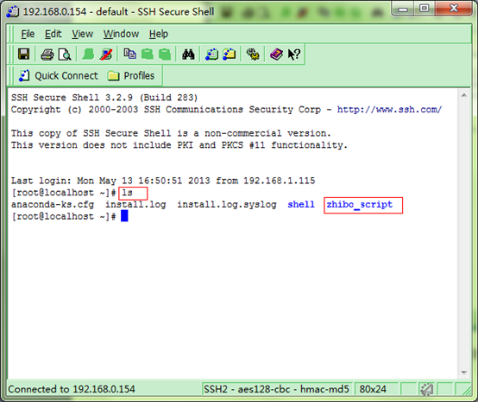This screenshot has width=478, height=402.
Task: Open the File menu
Action: tap(28, 34)
